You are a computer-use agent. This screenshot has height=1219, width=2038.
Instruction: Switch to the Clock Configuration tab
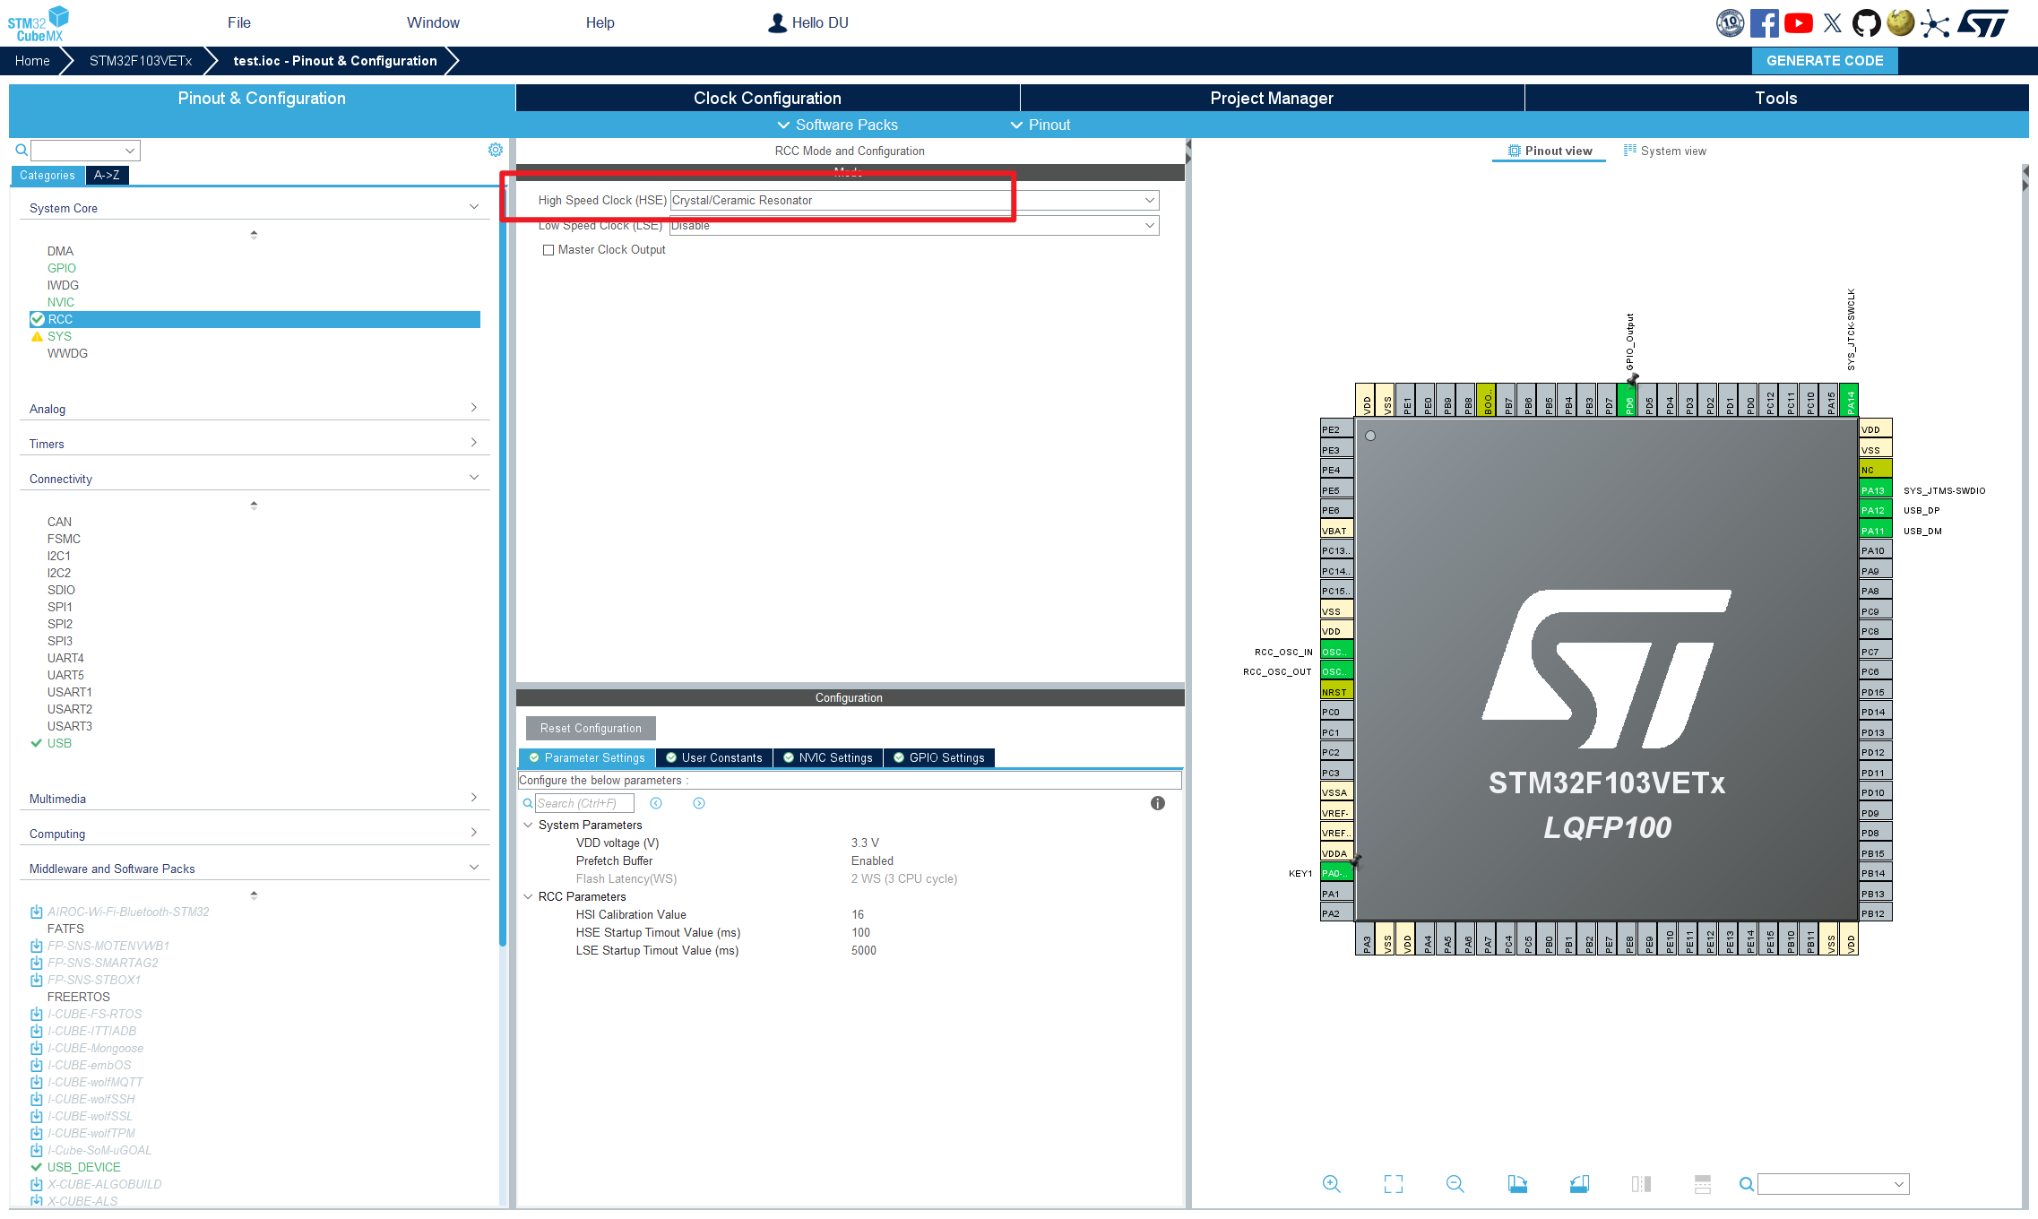(766, 98)
